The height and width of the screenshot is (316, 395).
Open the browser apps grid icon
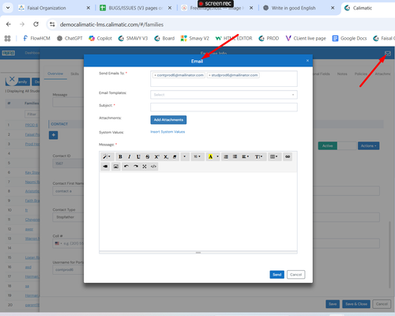tap(7, 39)
